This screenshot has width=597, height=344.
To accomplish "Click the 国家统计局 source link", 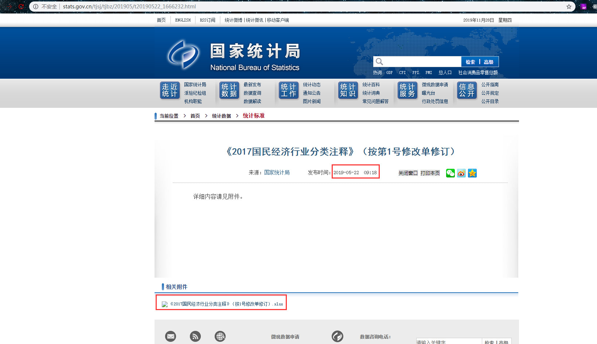I will coord(277,172).
